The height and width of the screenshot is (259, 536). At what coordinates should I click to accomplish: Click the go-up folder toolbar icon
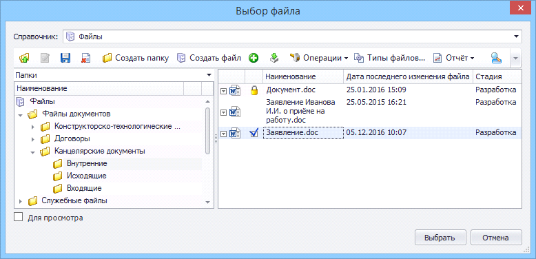[24, 58]
